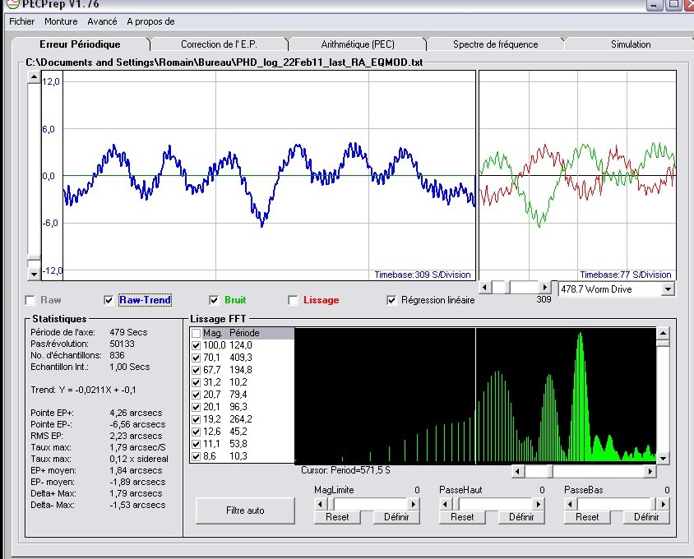Switch to Spectre de fréquence tab

pos(495,44)
